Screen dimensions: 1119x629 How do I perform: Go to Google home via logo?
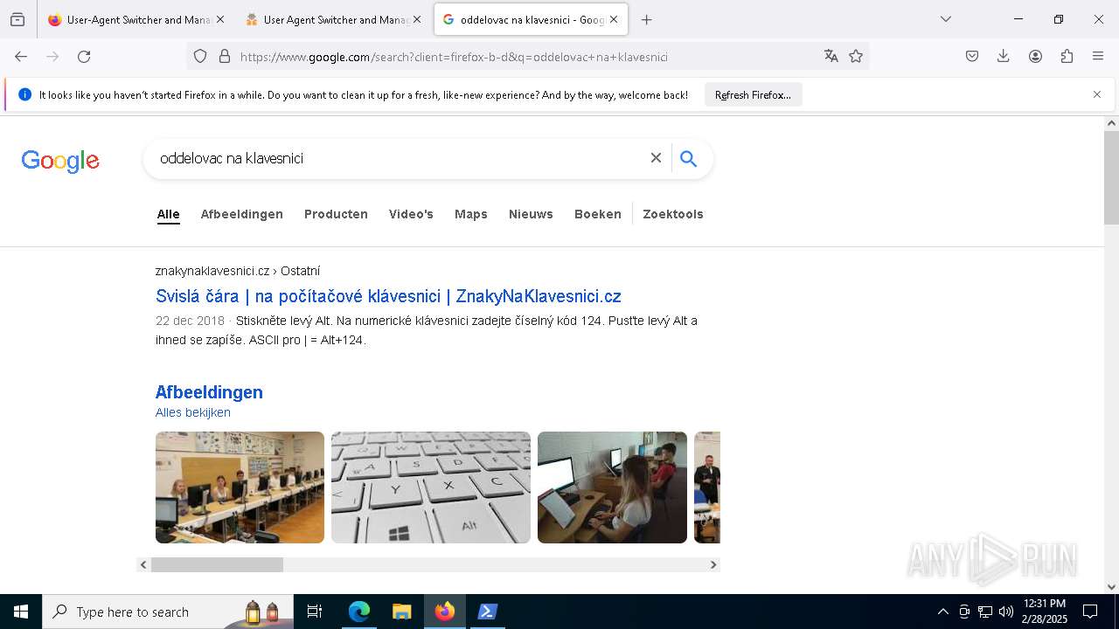[x=60, y=161]
